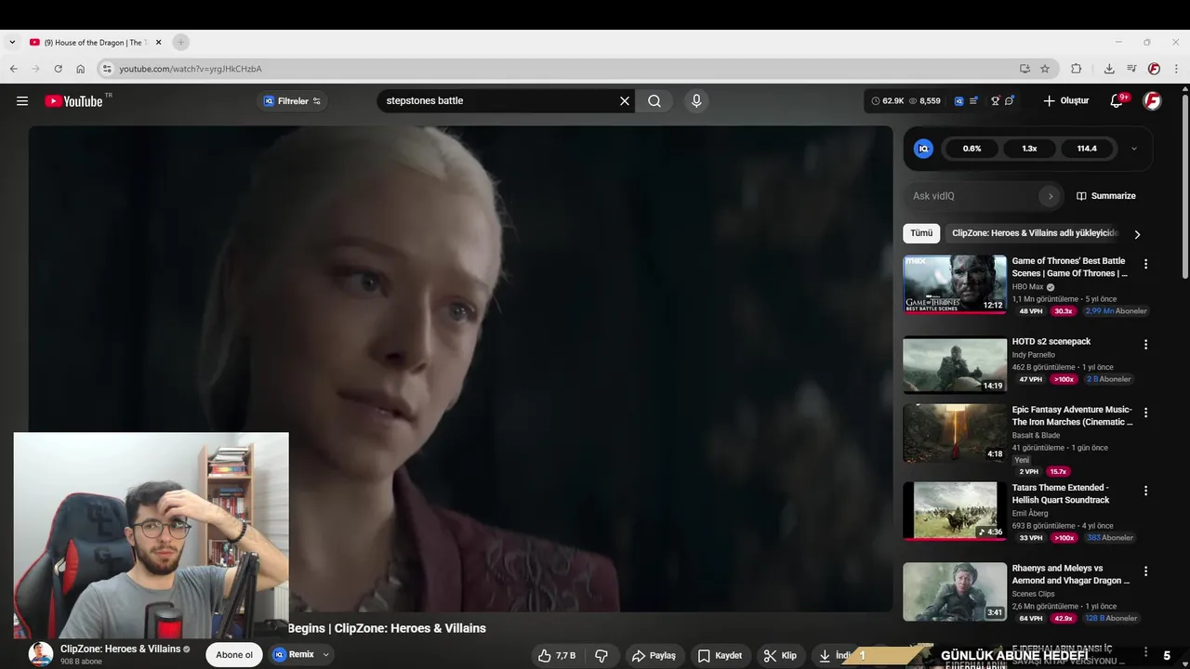The width and height of the screenshot is (1190, 669).
Task: Open the Epic Fantasy Adventure Music thumbnail
Action: pos(955,433)
